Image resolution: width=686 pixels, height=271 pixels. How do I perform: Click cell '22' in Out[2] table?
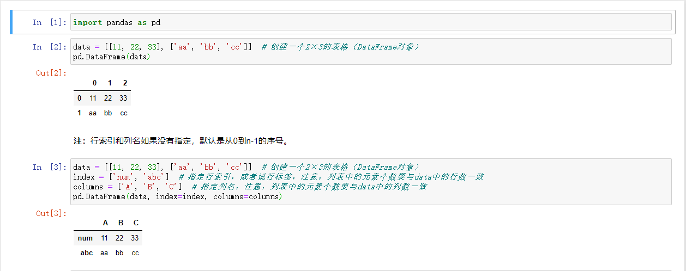click(x=108, y=98)
